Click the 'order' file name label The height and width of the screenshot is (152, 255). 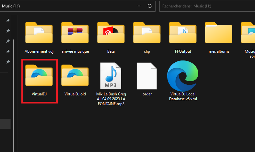(147, 94)
